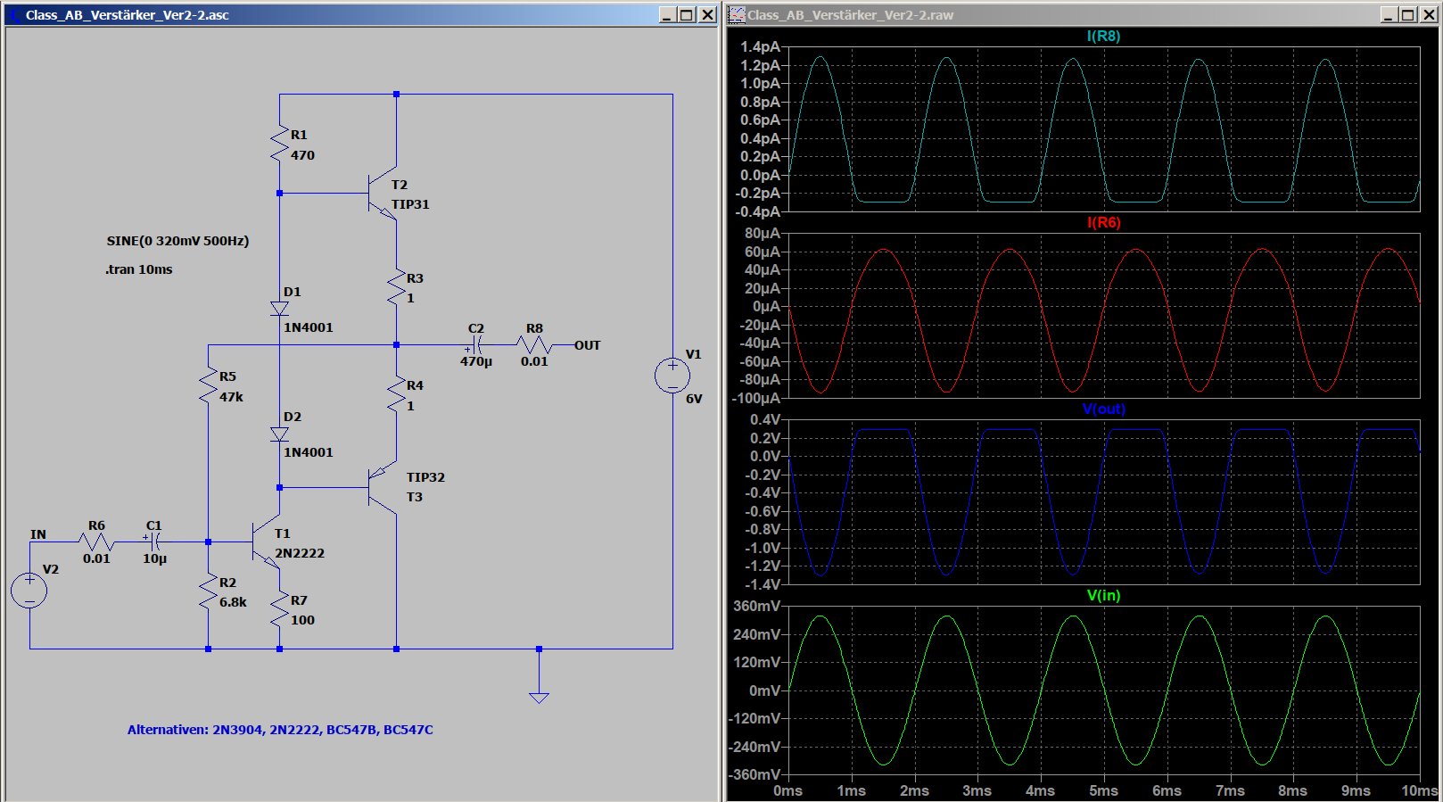Viewport: 1443px width, 802px height.
Task: Click the waveform window title bar icon
Action: 736,14
